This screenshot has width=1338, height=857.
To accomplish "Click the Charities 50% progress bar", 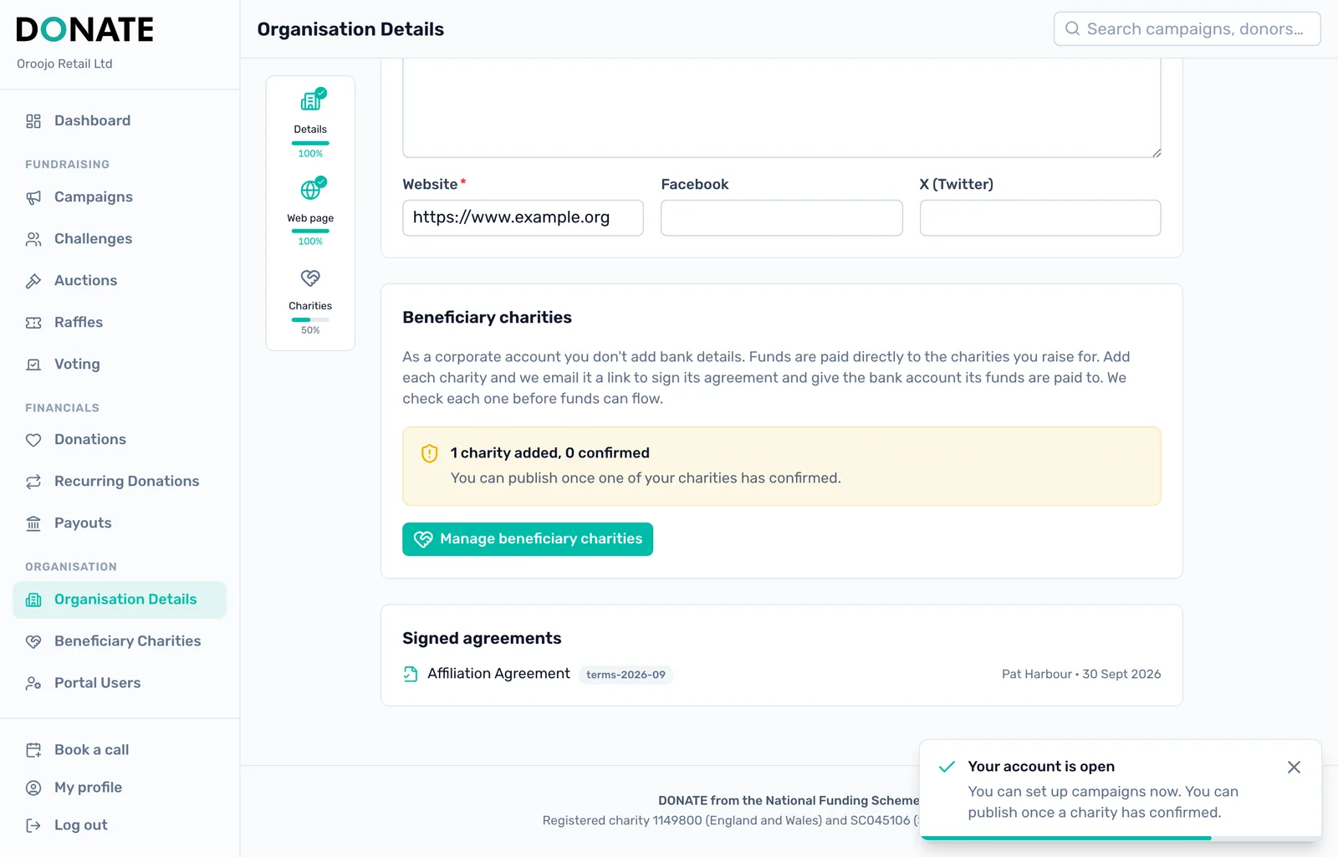I will tap(310, 319).
